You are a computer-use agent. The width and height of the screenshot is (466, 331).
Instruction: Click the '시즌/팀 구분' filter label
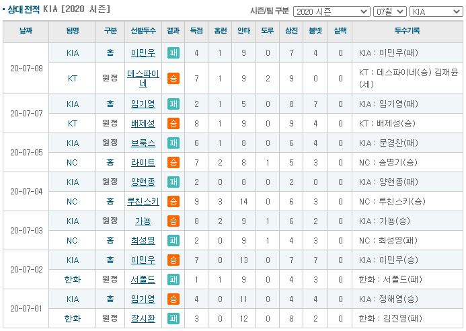270,11
